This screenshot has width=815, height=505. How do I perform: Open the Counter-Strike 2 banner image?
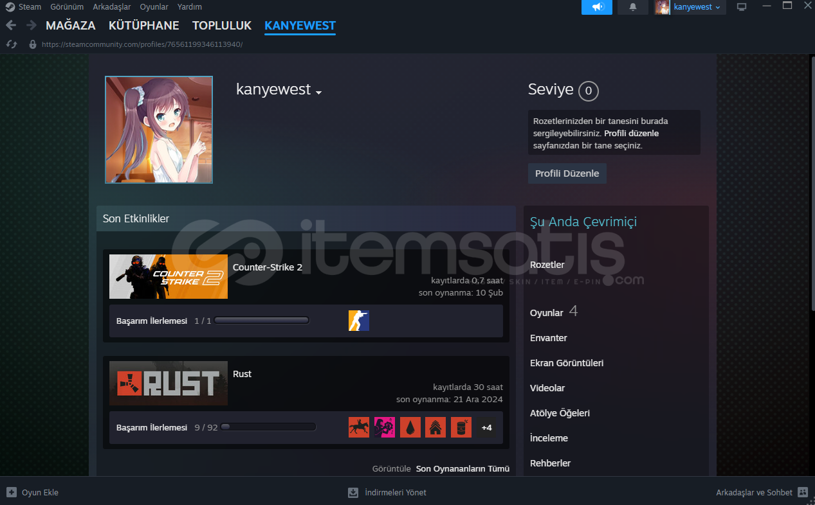[169, 276]
